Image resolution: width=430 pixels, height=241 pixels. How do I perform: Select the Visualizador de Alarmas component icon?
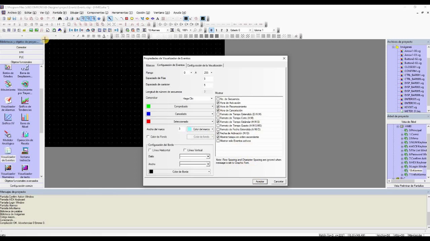8,101
